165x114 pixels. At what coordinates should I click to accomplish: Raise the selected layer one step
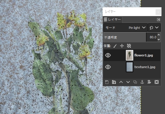point(121,82)
